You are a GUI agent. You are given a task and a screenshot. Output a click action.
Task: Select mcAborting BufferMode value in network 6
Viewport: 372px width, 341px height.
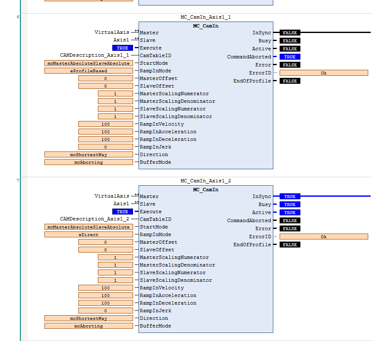(x=89, y=162)
